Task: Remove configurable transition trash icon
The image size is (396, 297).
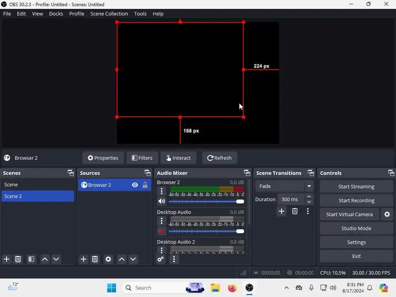Action: [295, 211]
